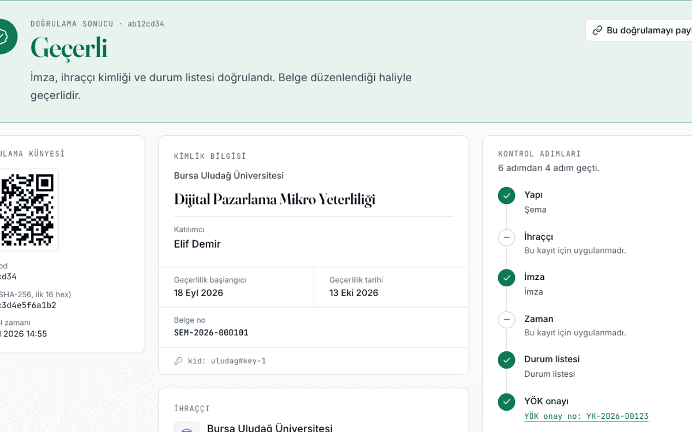This screenshot has height=432, width=692.
Task: Click the QR code image
Action: (27, 210)
